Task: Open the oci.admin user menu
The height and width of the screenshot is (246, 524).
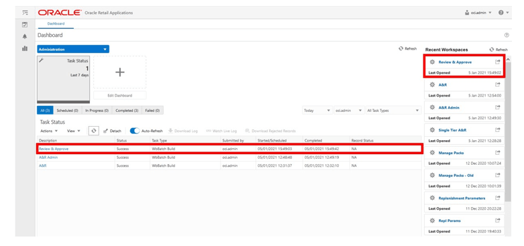Action: point(478,13)
